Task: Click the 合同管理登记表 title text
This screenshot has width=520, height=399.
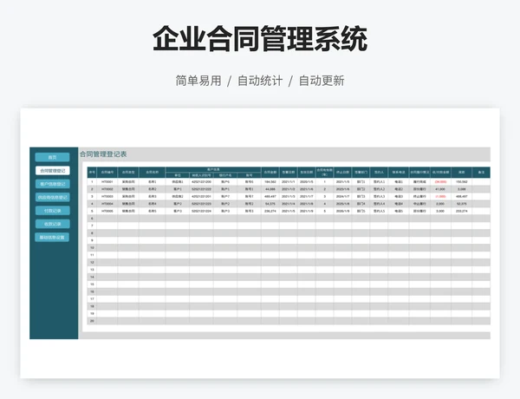Action: pyautogui.click(x=103, y=154)
